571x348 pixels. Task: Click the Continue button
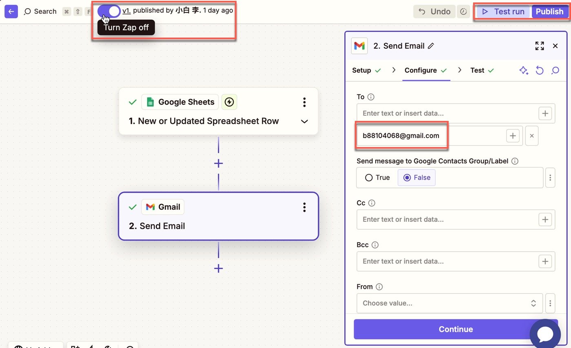pos(456,329)
